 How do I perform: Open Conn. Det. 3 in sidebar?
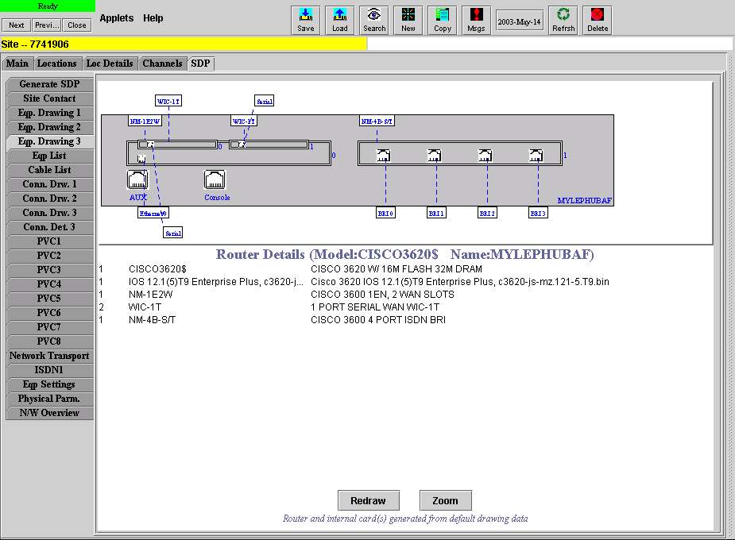coord(49,227)
